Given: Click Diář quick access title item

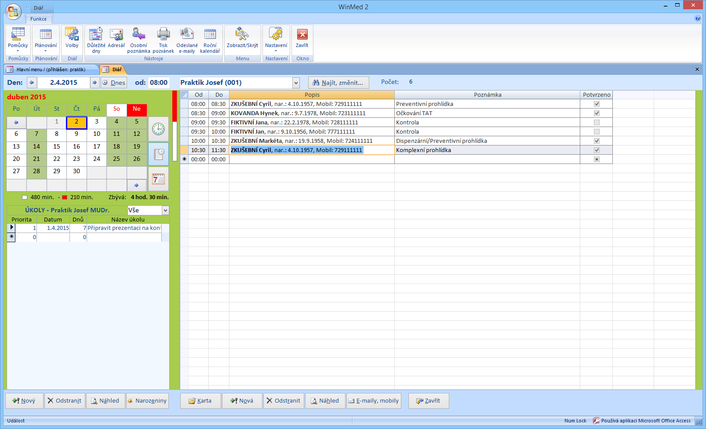Looking at the screenshot, I should pyautogui.click(x=39, y=8).
